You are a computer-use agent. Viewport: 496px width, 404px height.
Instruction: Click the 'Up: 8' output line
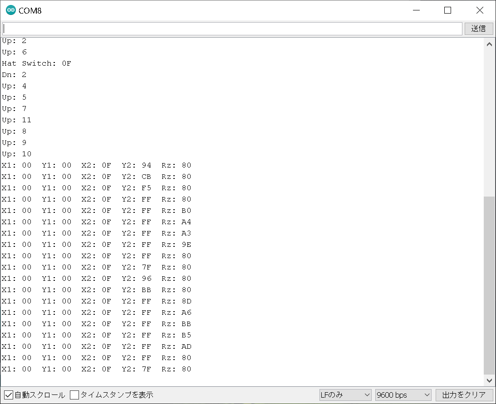[14, 131]
